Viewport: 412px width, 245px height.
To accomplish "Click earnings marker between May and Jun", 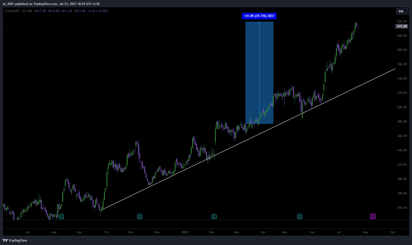I will (300, 216).
